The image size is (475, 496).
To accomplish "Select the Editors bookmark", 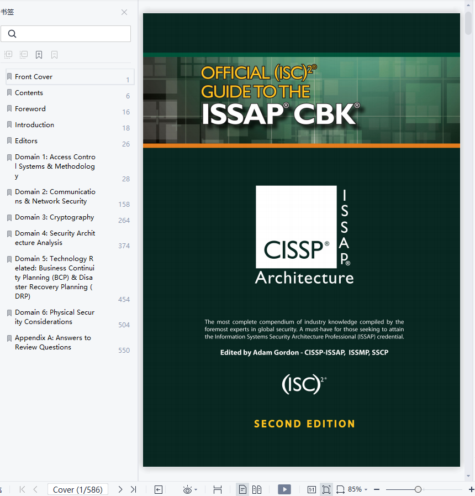I will tap(70, 141).
